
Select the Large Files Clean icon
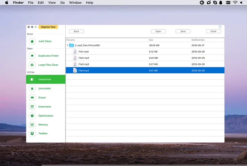32,65
